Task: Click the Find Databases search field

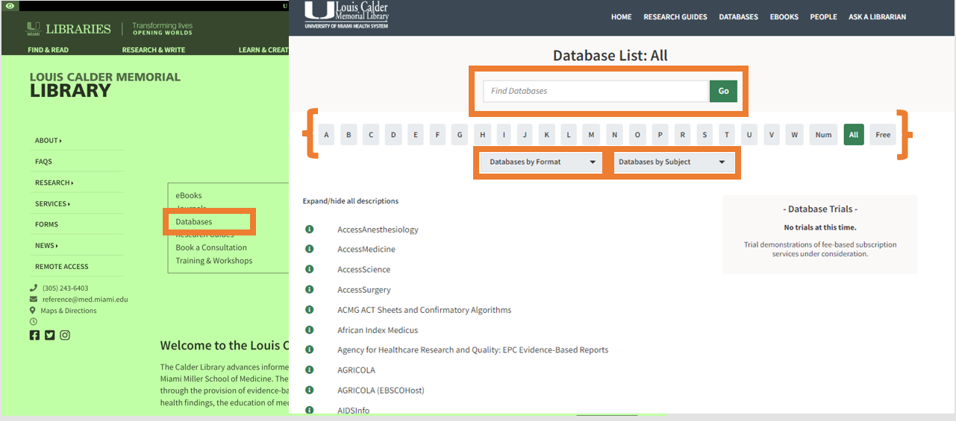Action: point(595,91)
